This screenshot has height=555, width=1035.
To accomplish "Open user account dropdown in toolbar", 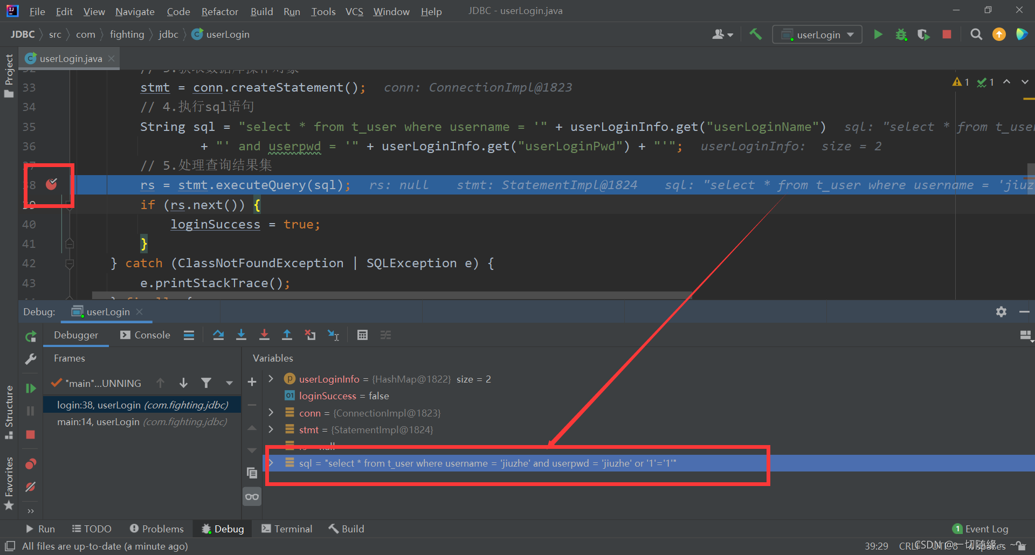I will coord(723,34).
